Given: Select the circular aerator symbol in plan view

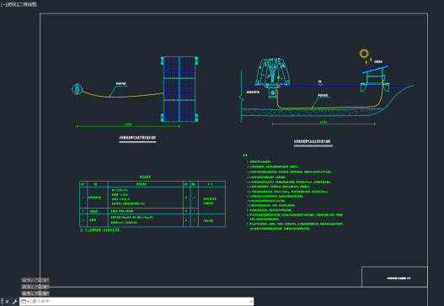Looking at the screenshot, I should pos(77,89).
